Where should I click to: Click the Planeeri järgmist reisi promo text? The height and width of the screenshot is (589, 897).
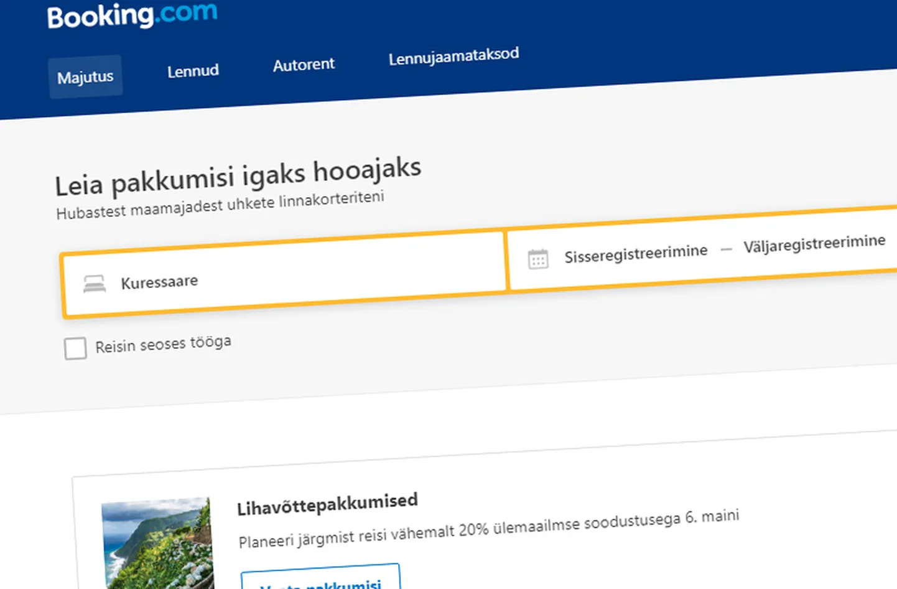click(489, 529)
